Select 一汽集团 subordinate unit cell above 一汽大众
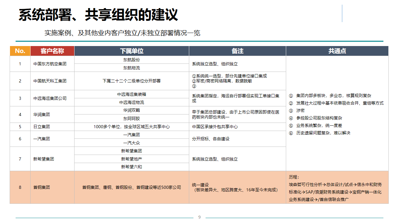The width and height of the screenshot is (399, 224). click(x=132, y=135)
